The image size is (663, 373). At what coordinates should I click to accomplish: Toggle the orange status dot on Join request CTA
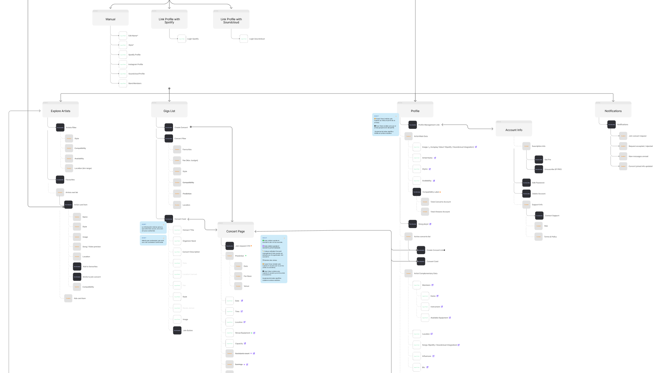[251, 246]
